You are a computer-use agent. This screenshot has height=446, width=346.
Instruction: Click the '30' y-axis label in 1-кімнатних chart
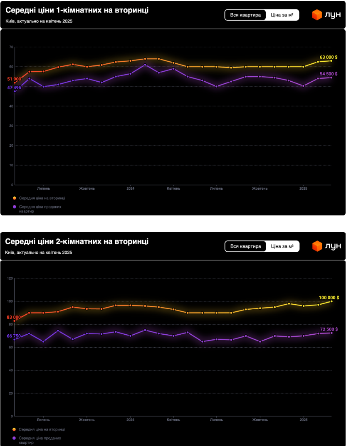(x=12, y=126)
